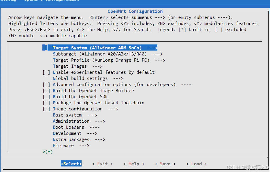Click the dashes after Advanced configuration options
This screenshot has width=270, height=172.
tap(186, 85)
